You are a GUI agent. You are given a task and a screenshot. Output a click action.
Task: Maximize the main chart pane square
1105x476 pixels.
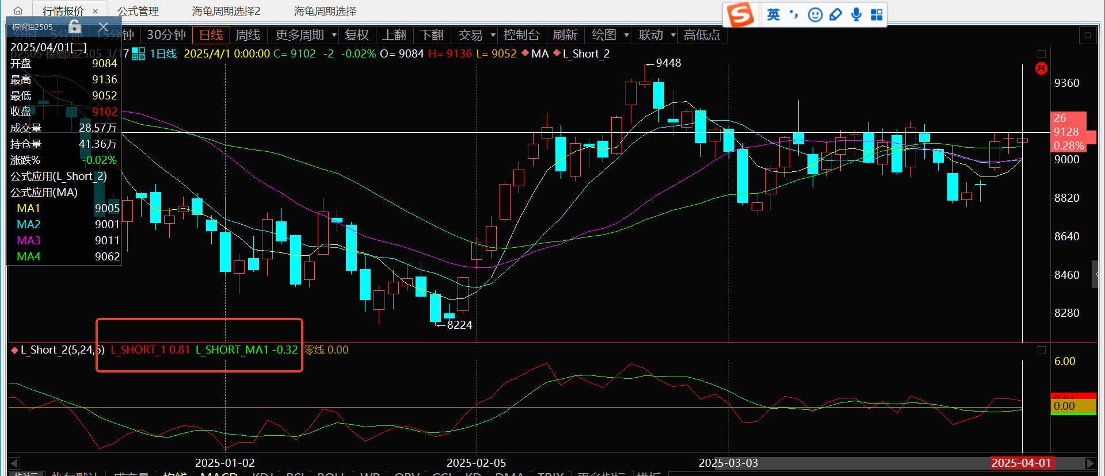pos(1041,53)
